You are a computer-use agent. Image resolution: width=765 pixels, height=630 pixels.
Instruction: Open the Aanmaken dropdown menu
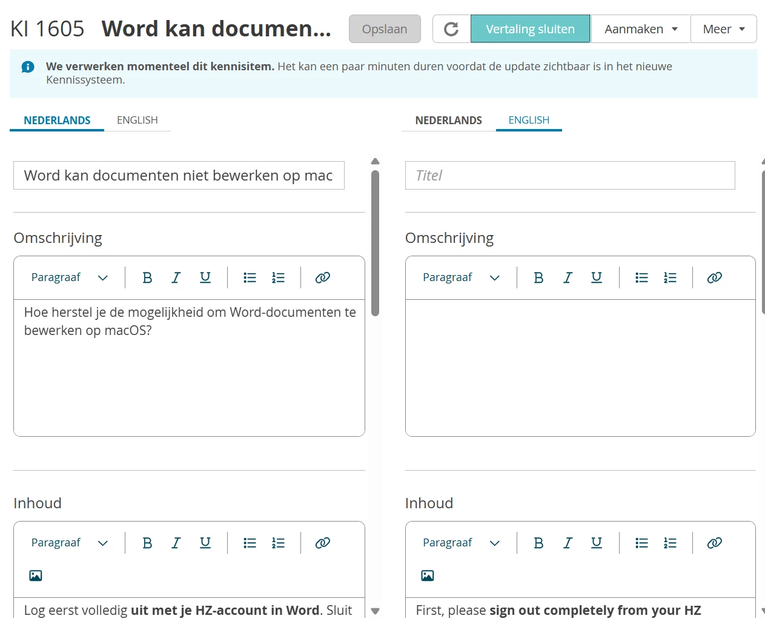click(x=641, y=29)
